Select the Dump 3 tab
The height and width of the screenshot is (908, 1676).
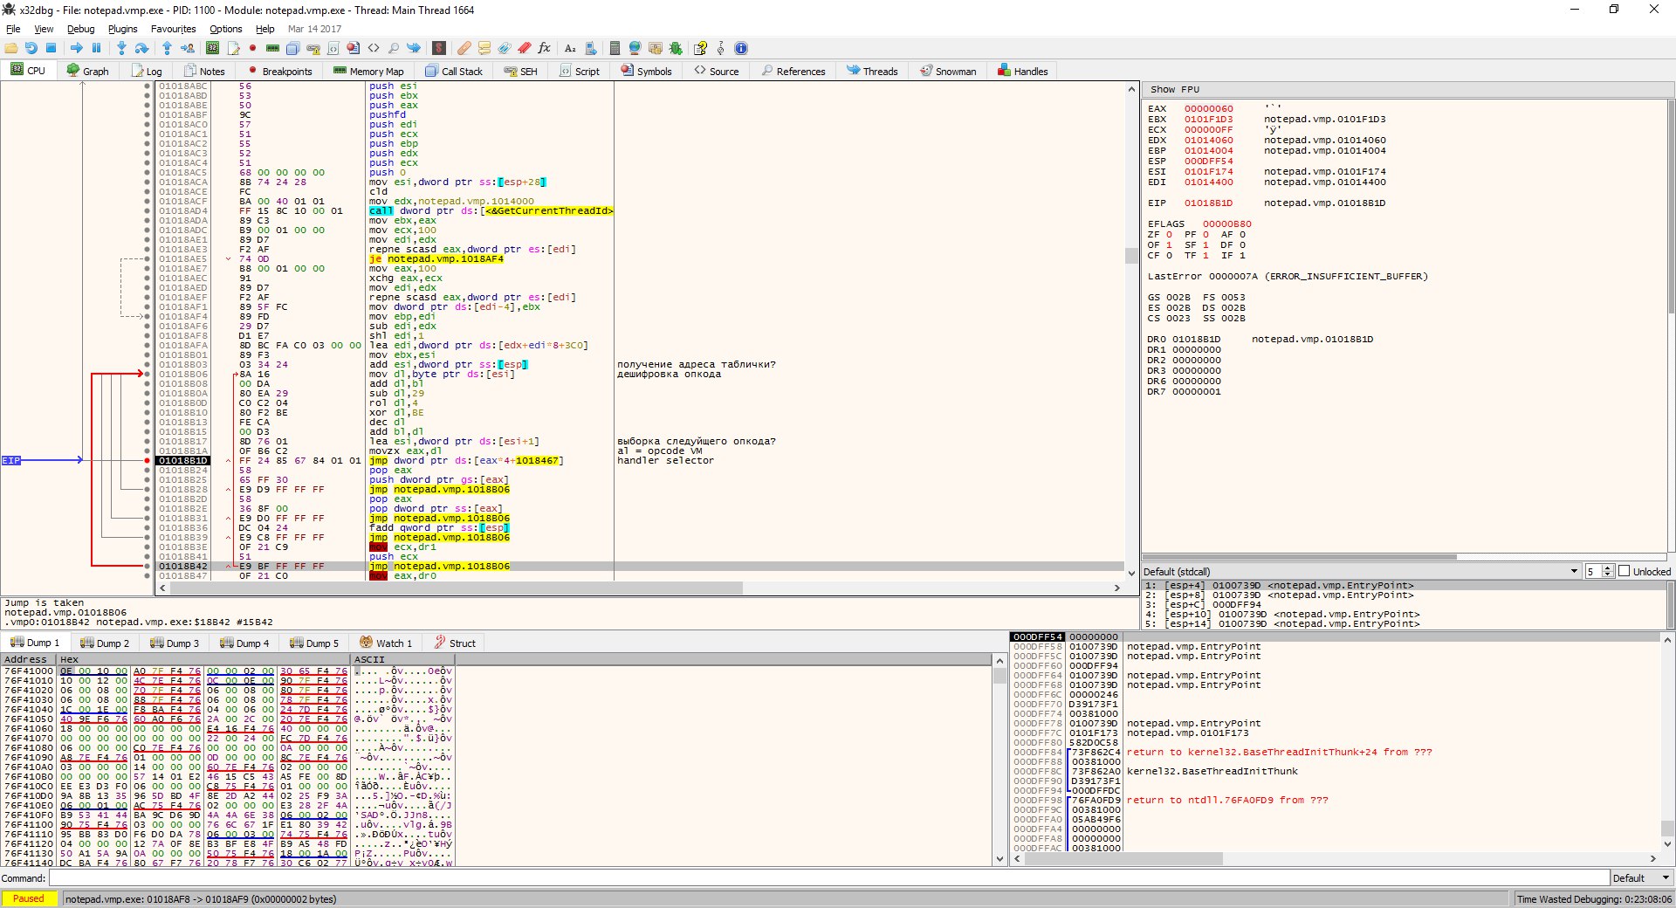175,643
